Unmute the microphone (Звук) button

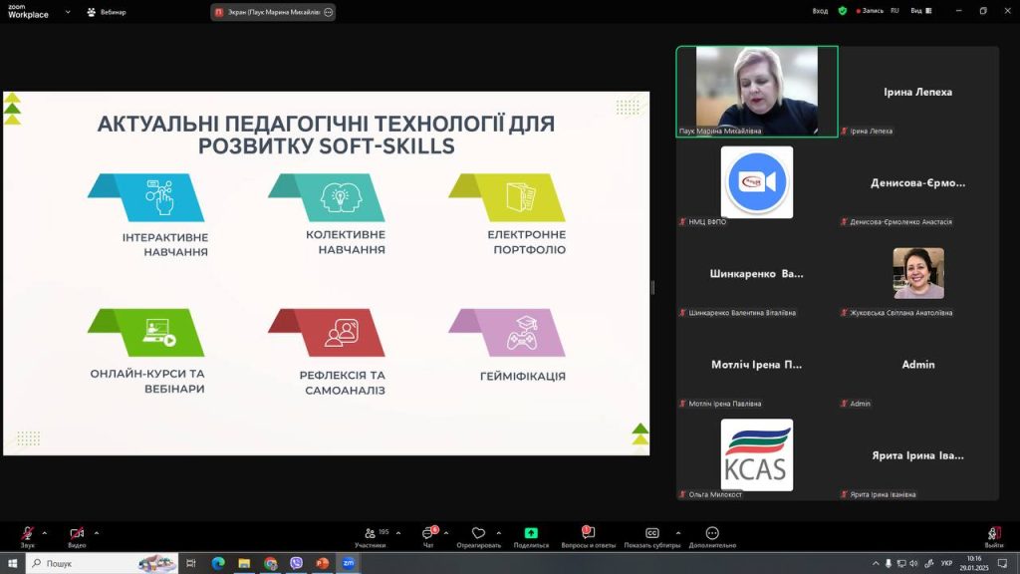pos(27,534)
